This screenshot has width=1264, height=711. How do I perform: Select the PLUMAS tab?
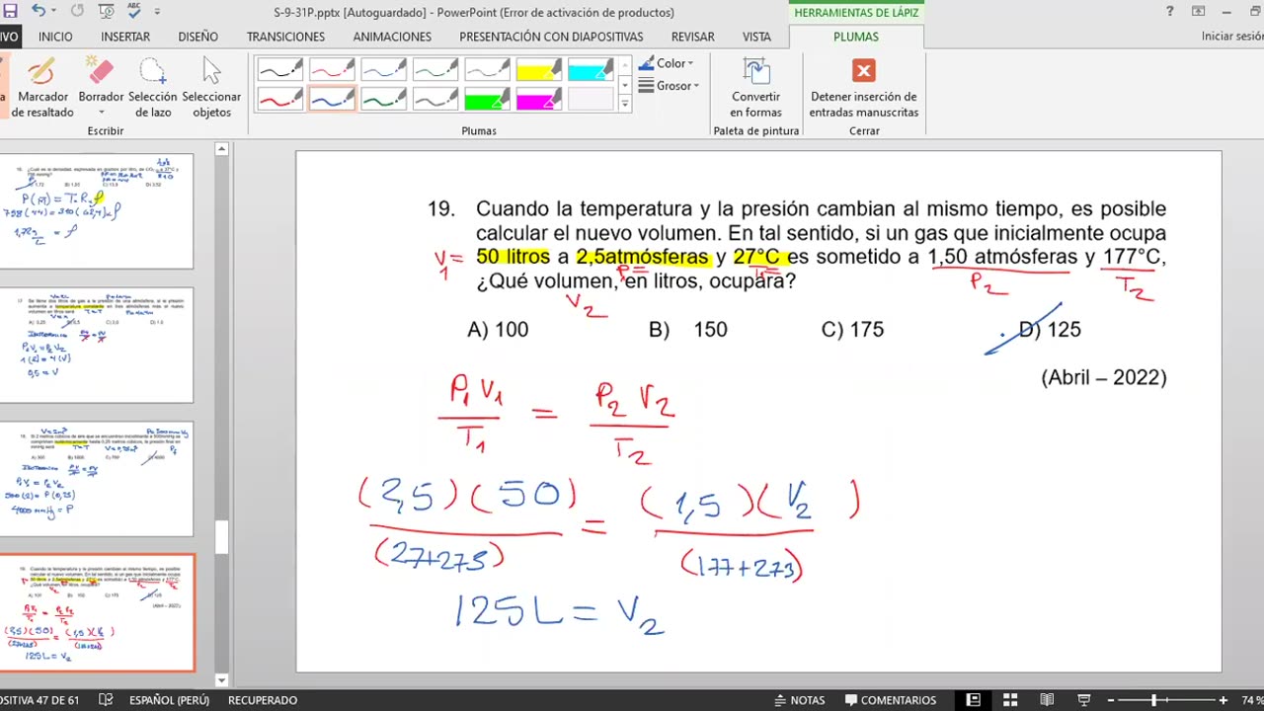856,37
